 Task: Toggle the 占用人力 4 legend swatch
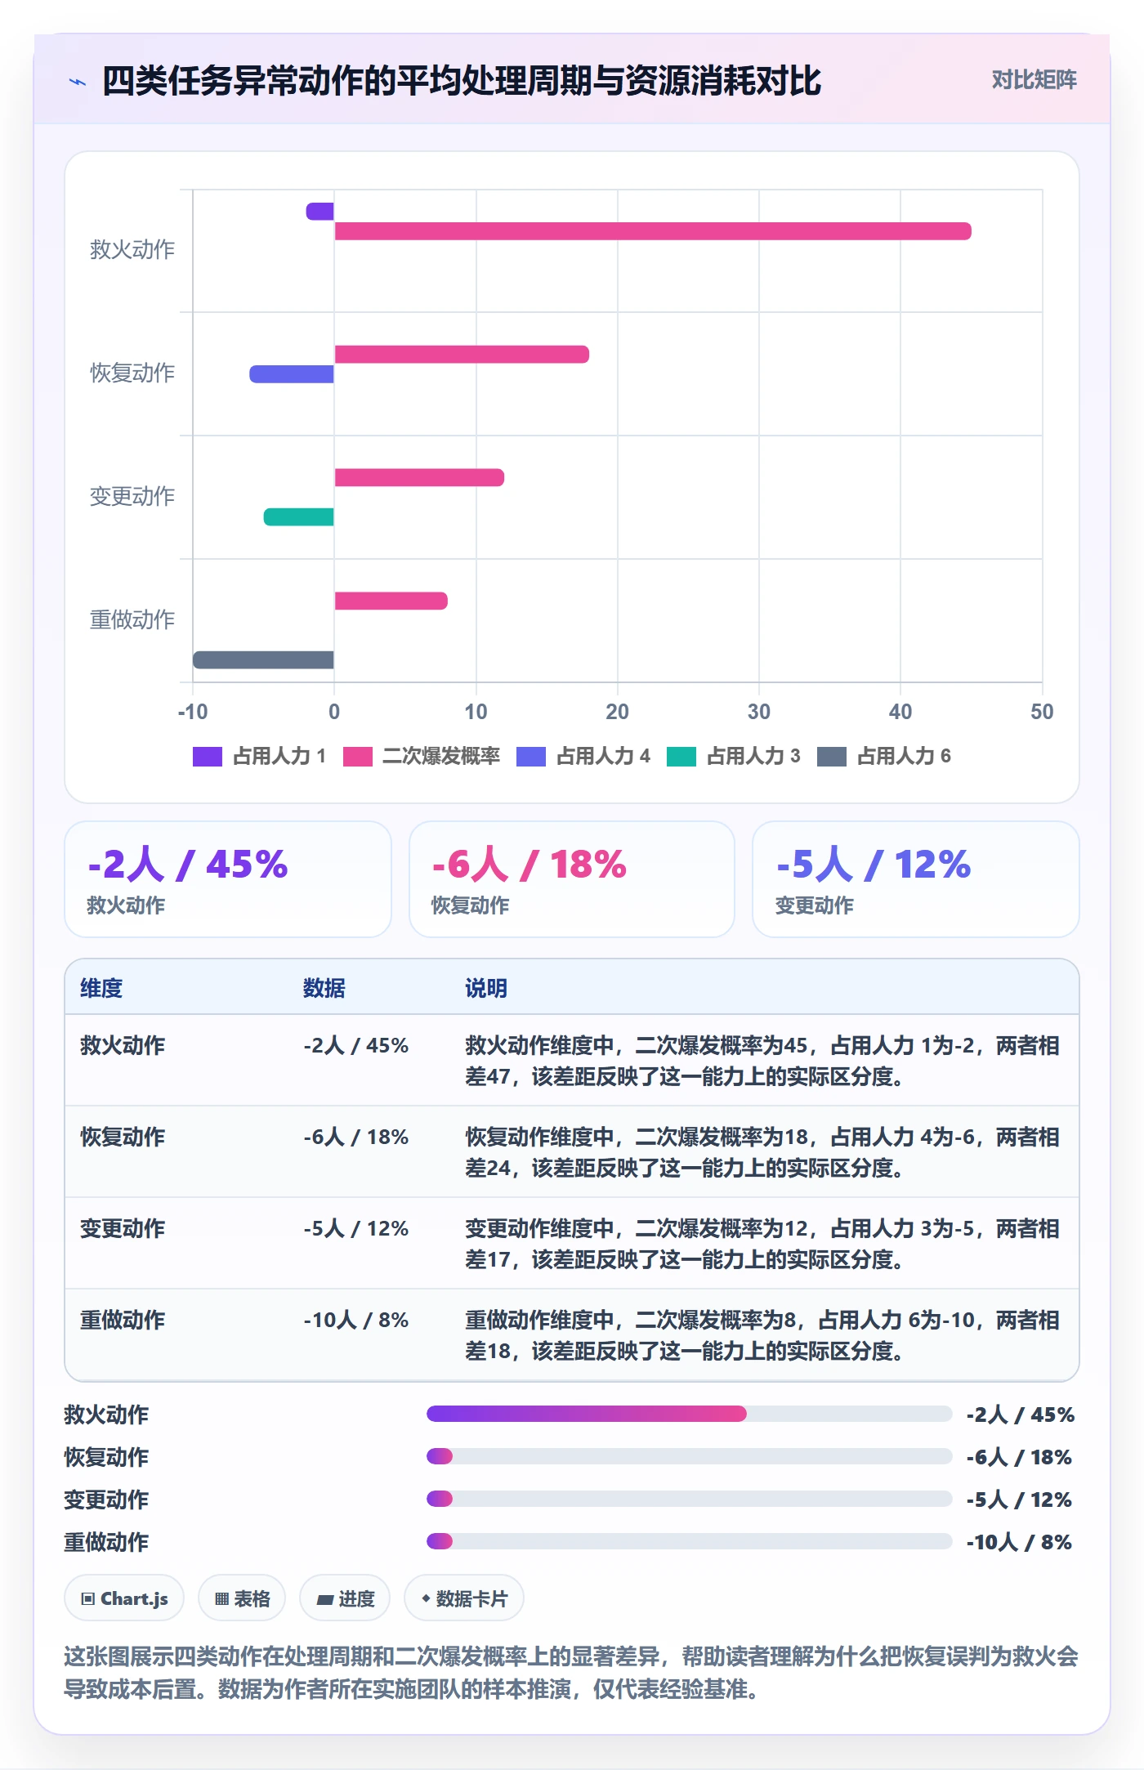[531, 757]
